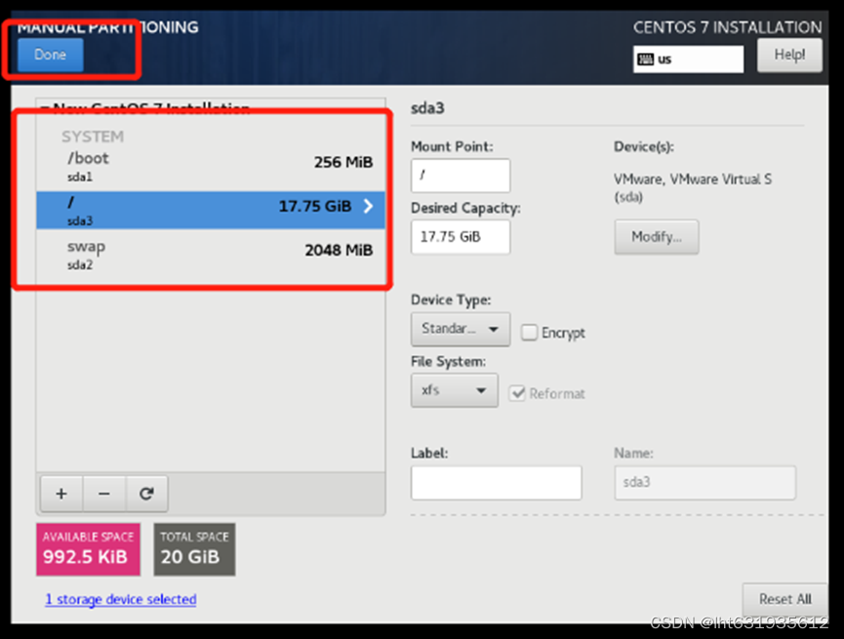Click the Done button
Viewport: 844px width, 639px height.
(50, 55)
